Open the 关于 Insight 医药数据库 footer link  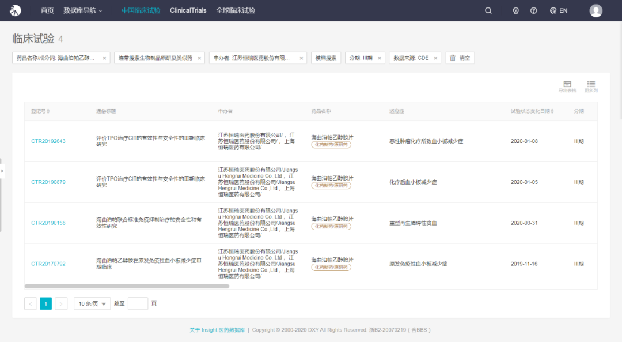tap(217, 330)
